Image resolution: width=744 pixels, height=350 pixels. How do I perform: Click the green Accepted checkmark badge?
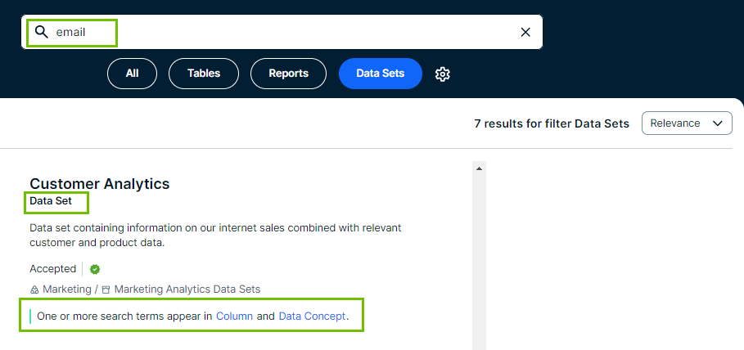point(95,269)
